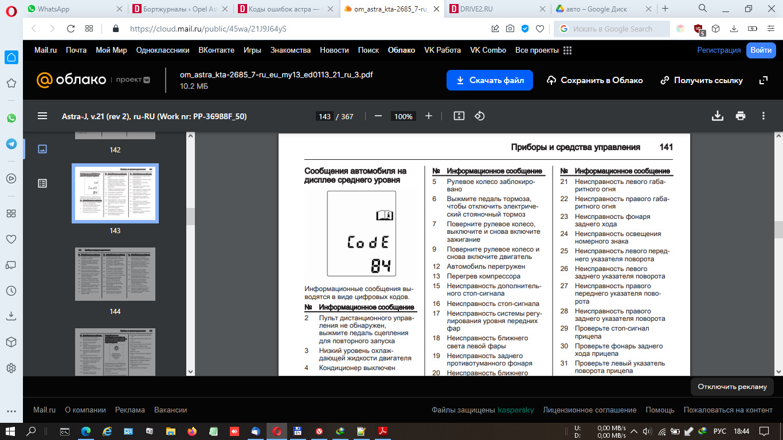
Task: Rotate the PDF page counterclockwise
Action: click(x=480, y=116)
